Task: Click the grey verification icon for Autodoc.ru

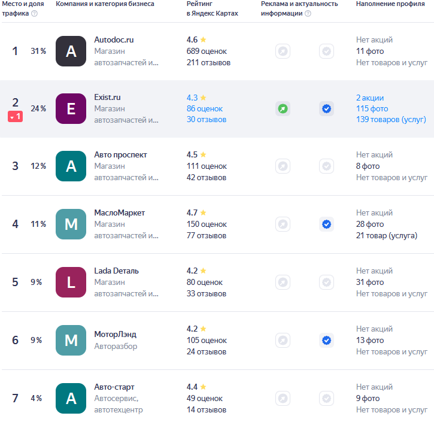Action: point(326,51)
